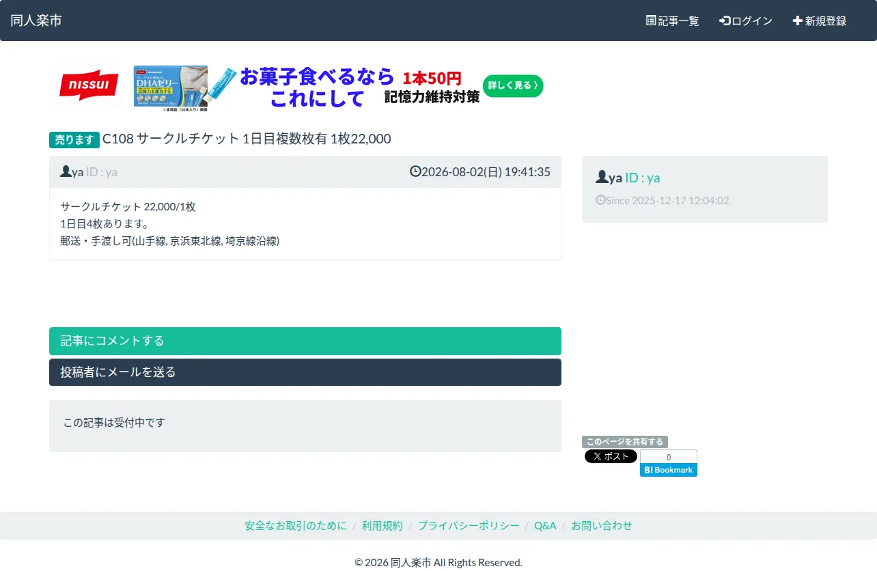This screenshot has width=877, height=571.
Task: Click 投稿者にメールを送る button
Action: 305,372
